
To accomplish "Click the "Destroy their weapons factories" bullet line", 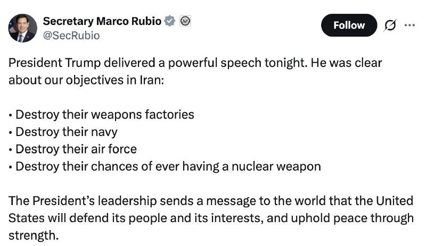I will [101, 114].
